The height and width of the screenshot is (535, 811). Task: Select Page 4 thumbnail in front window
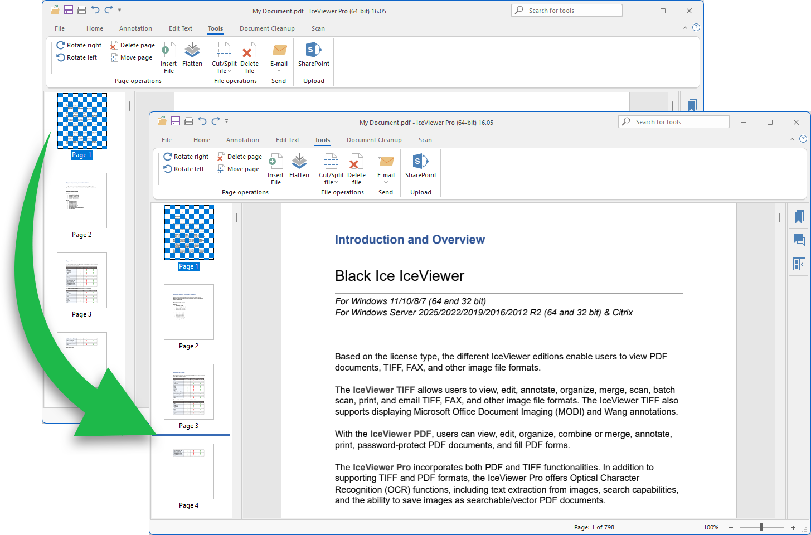(x=189, y=471)
